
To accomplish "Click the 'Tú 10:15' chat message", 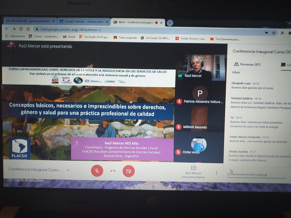I will pyautogui.click(x=257, y=122).
